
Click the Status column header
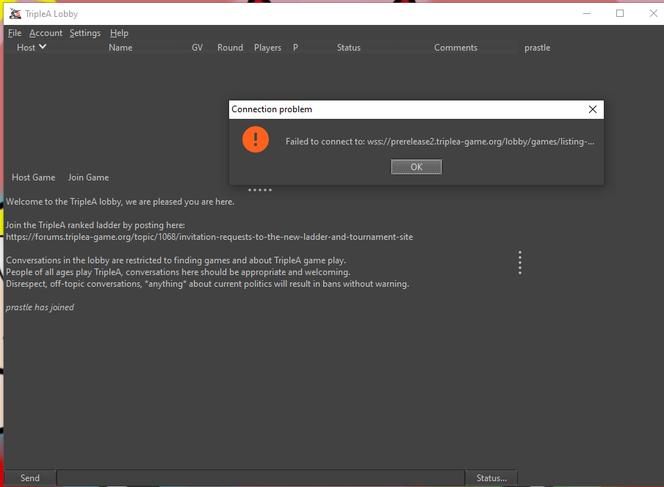[349, 48]
